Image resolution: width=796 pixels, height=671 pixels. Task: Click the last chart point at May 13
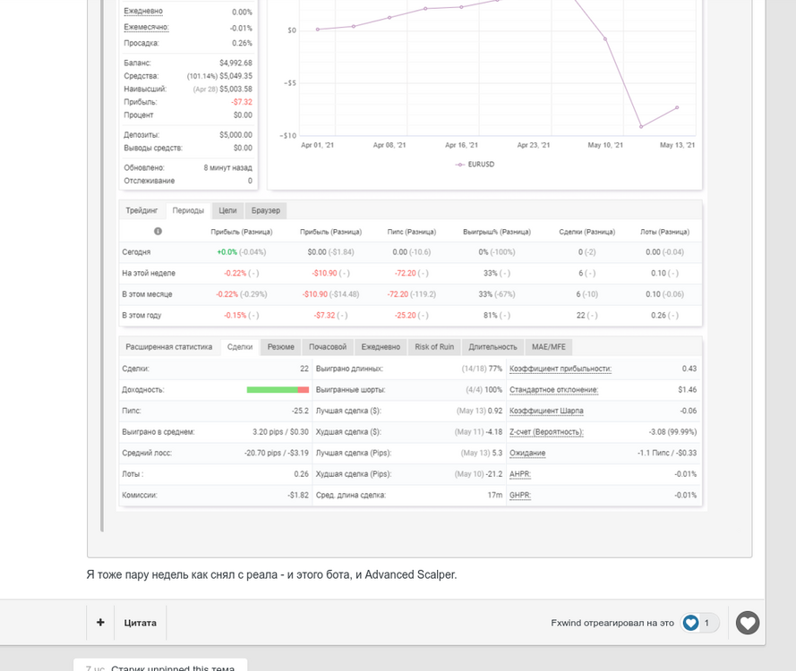677,107
